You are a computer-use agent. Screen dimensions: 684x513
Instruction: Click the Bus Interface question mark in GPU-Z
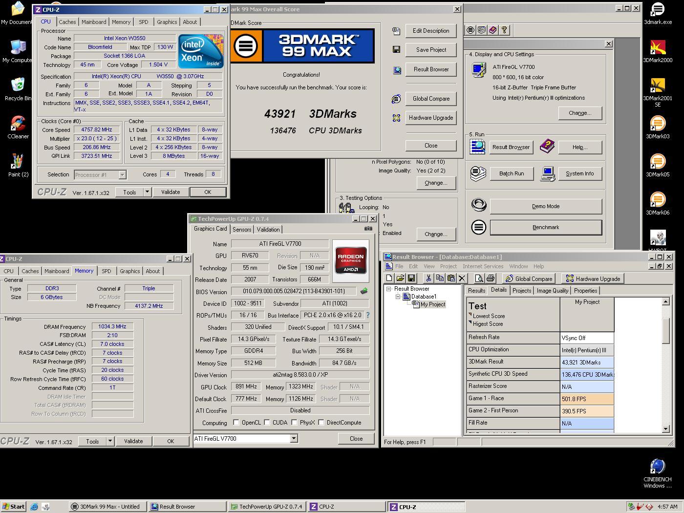[x=368, y=315]
